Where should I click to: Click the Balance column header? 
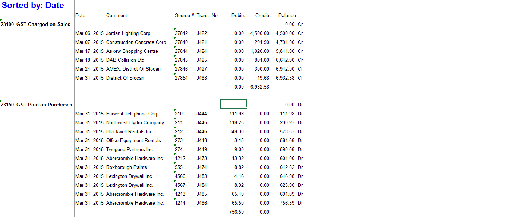pyautogui.click(x=287, y=15)
